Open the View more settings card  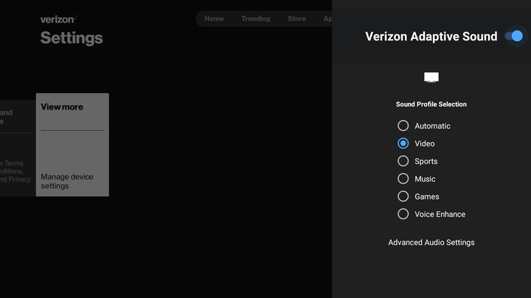click(x=72, y=145)
